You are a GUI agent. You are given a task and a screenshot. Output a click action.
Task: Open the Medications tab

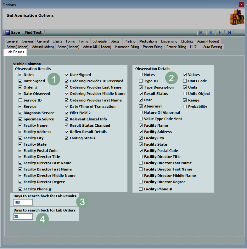pos(148,41)
